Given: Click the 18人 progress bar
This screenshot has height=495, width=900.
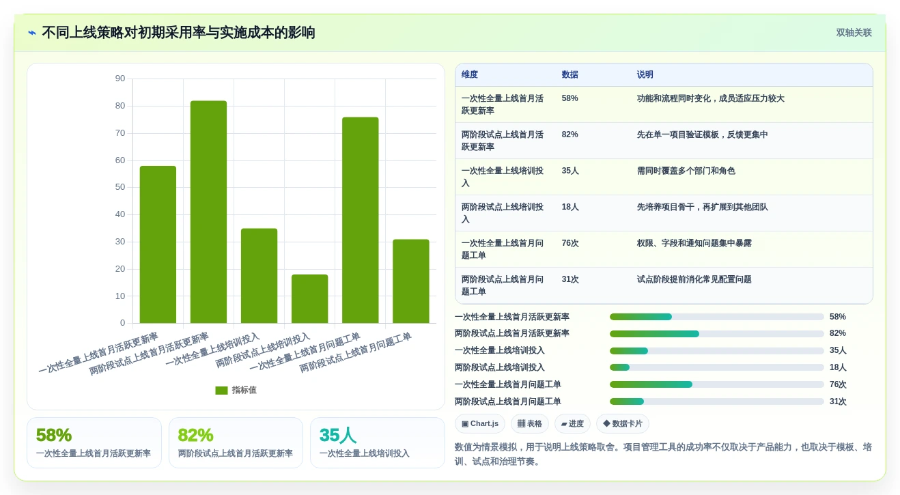Looking at the screenshot, I should [x=717, y=367].
